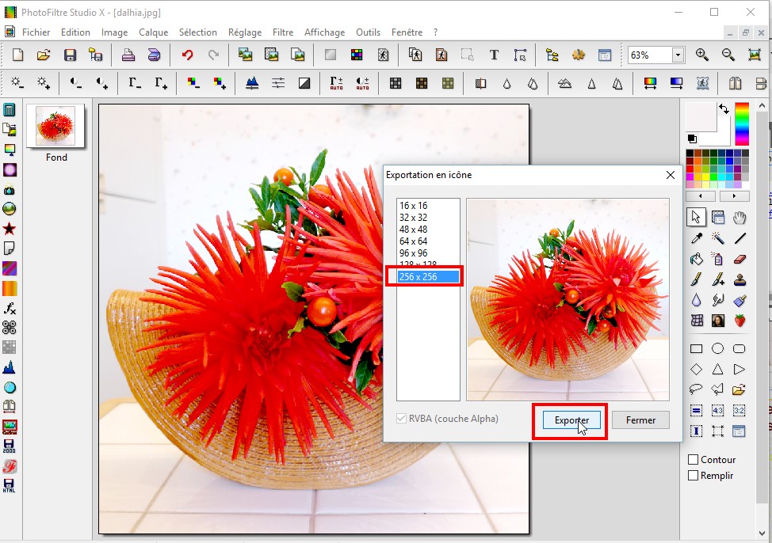Select the Paint Bucket fill tool
This screenshot has width=772, height=543.
coord(696,259)
